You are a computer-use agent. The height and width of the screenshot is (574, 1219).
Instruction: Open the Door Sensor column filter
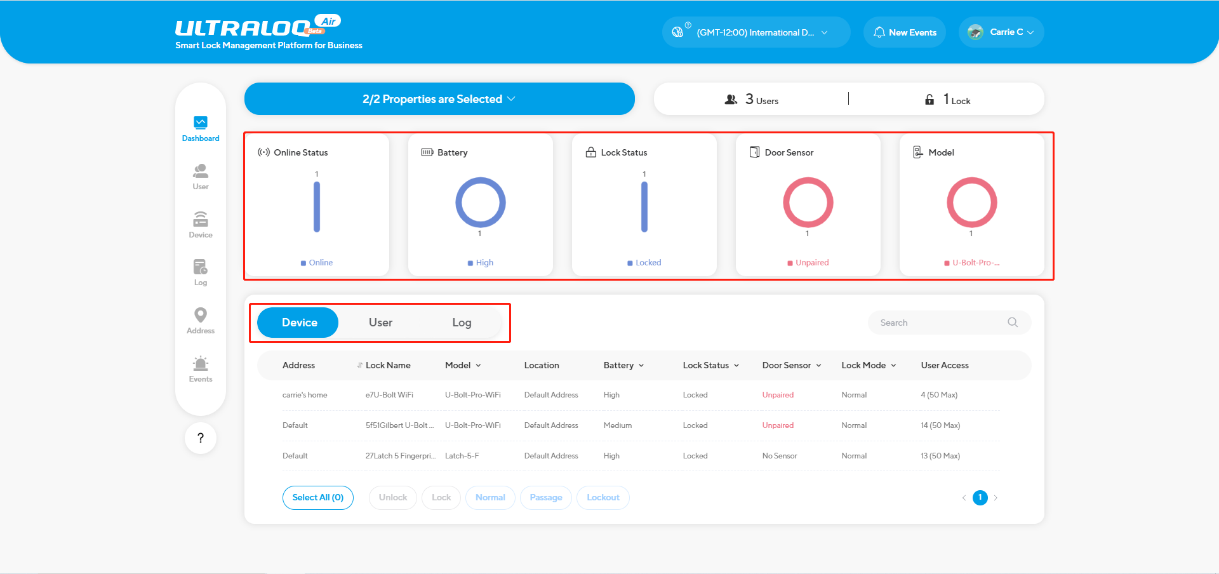pyautogui.click(x=818, y=366)
